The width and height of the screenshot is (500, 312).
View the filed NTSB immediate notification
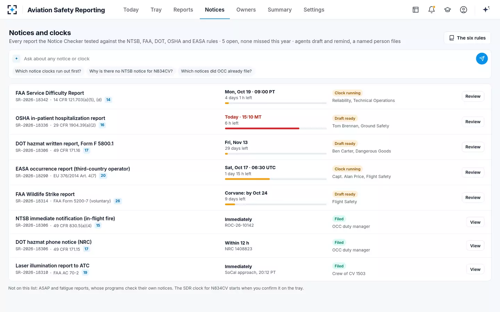coord(475,222)
